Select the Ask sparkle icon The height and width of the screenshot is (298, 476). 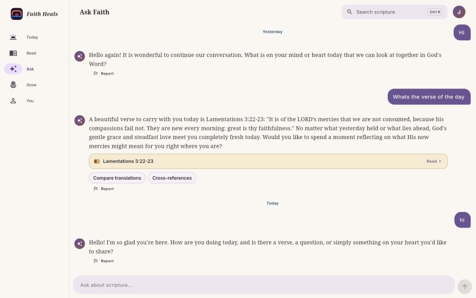(x=13, y=69)
